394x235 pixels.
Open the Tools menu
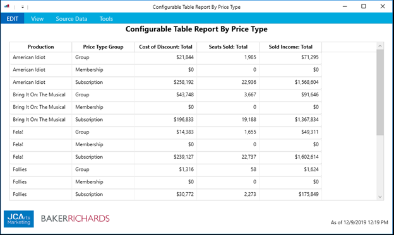[x=106, y=19]
